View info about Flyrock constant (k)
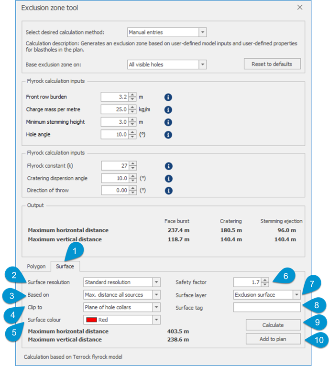The image size is (329, 366). pos(168,166)
